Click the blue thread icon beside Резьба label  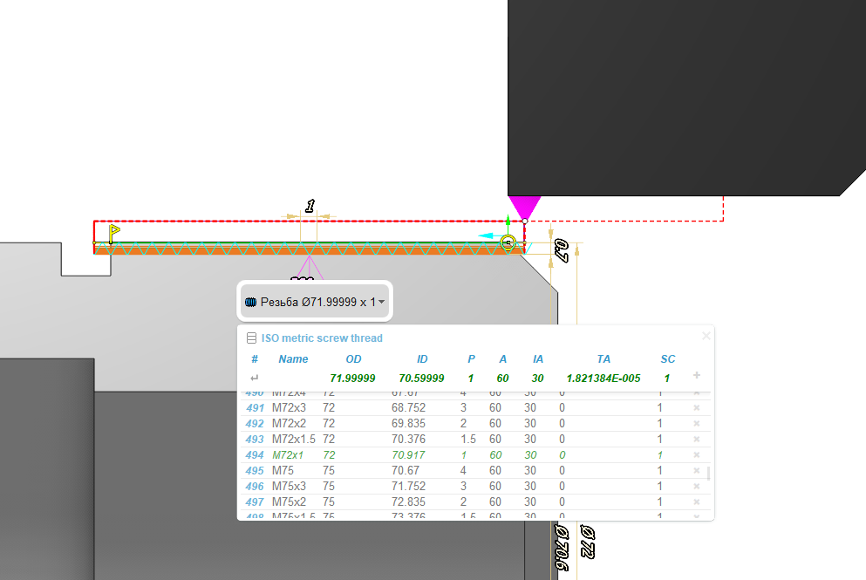251,302
